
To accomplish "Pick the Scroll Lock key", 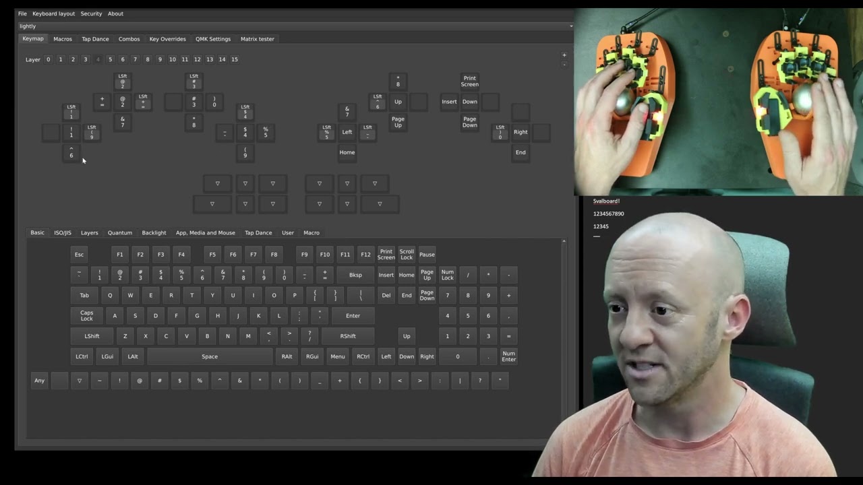I will coord(407,255).
